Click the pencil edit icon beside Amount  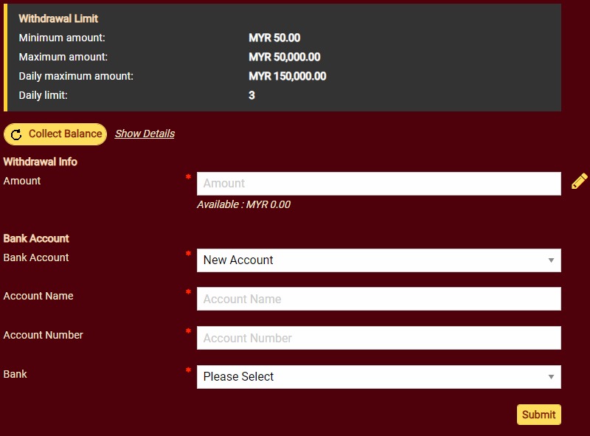(x=579, y=181)
